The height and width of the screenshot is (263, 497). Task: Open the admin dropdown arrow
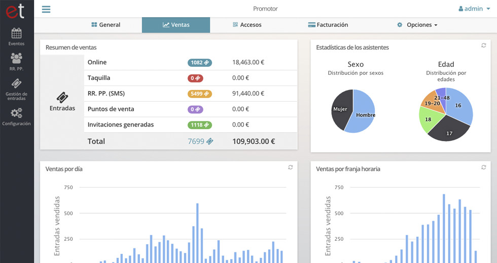tap(488, 9)
